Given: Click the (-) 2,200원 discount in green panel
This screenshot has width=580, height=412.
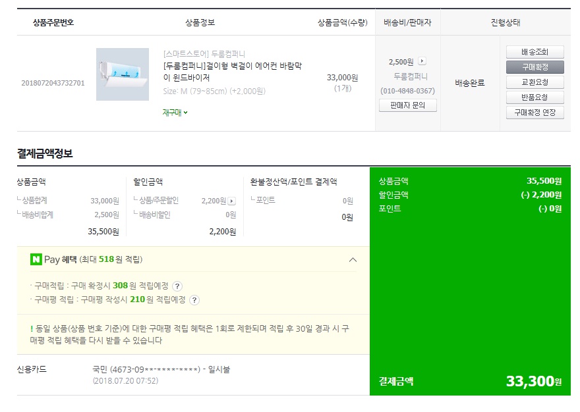Looking at the screenshot, I should [541, 195].
